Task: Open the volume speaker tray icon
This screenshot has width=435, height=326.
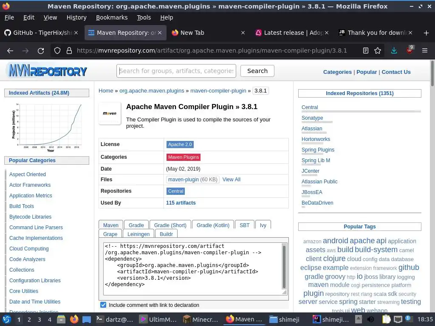Action: (370, 319)
